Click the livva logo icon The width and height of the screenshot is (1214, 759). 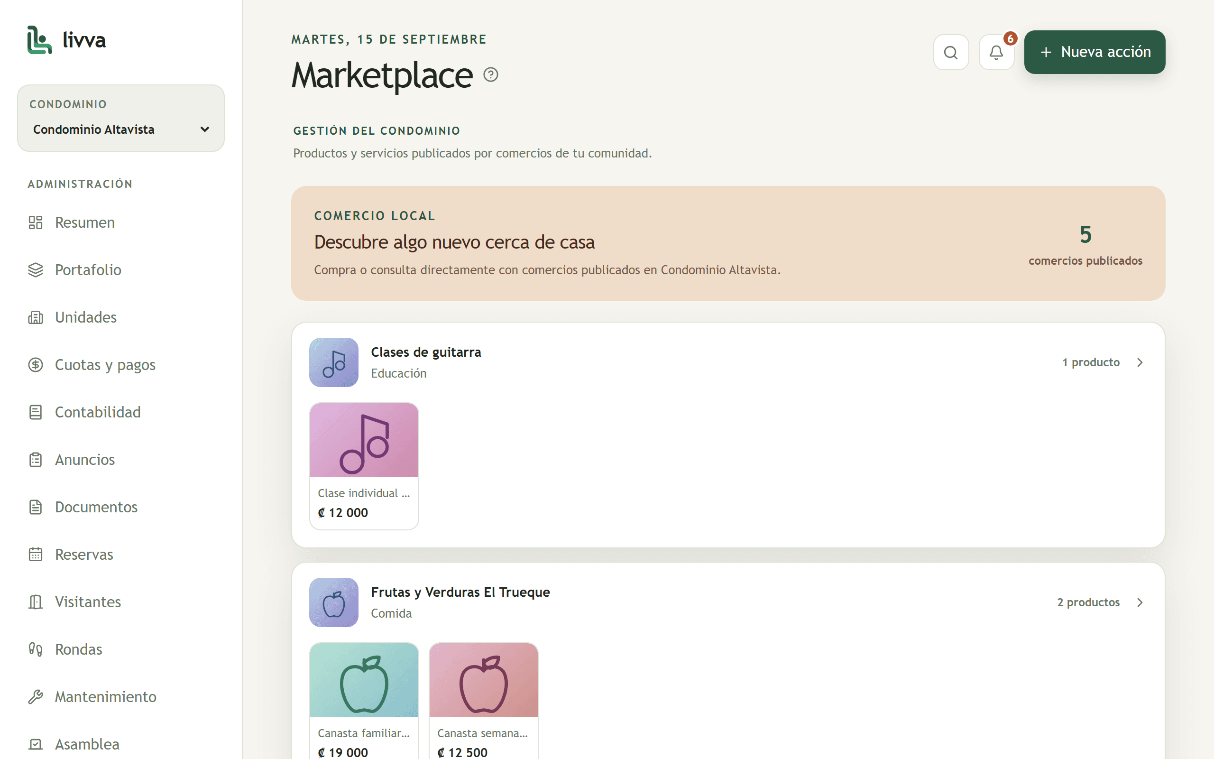[x=40, y=40]
